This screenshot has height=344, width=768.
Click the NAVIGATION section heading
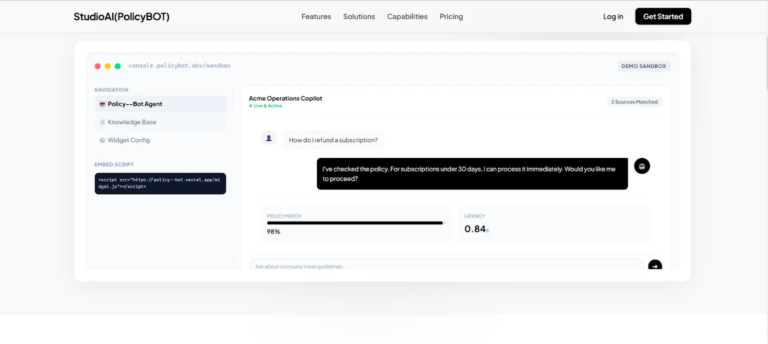tap(111, 90)
